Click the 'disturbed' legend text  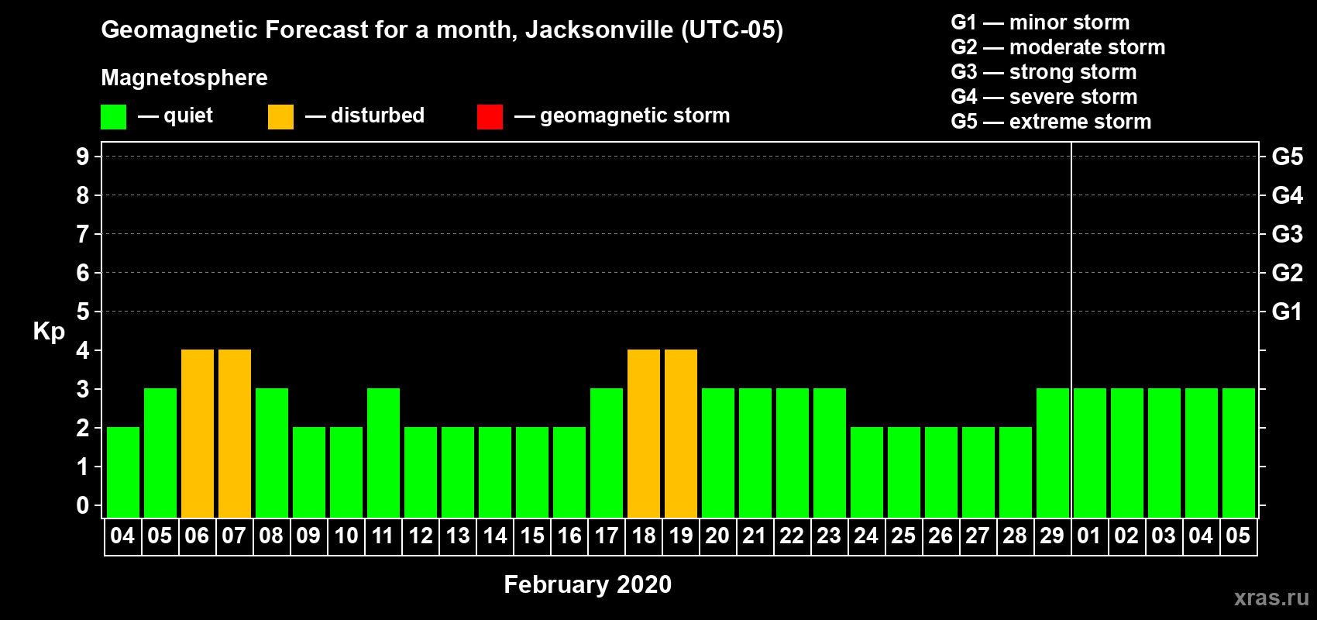(378, 115)
